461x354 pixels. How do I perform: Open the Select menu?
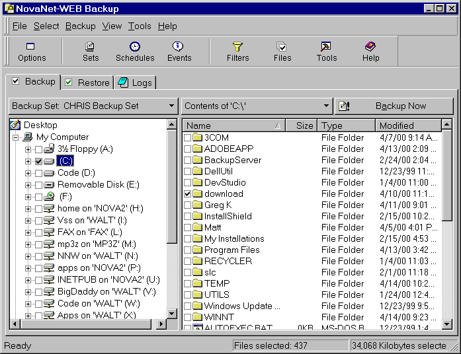click(46, 26)
